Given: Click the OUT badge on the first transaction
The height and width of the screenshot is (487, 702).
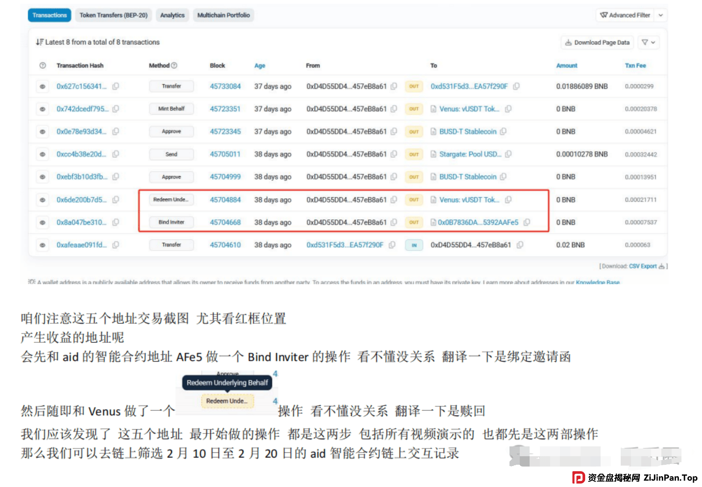Looking at the screenshot, I should coord(413,86).
